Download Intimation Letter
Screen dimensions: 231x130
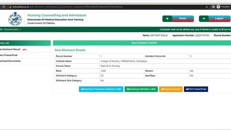coord(141,89)
